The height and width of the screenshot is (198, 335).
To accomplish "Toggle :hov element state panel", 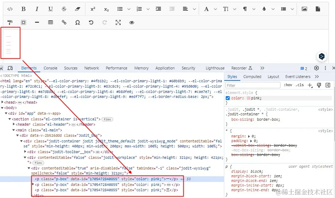I will point(288,85).
